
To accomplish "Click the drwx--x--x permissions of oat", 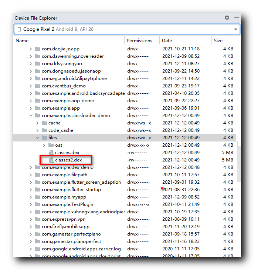I will point(138,145).
